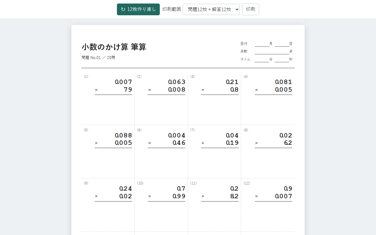
Task: Click the multiplier 0.8 in problem 3
Action: pos(234,90)
